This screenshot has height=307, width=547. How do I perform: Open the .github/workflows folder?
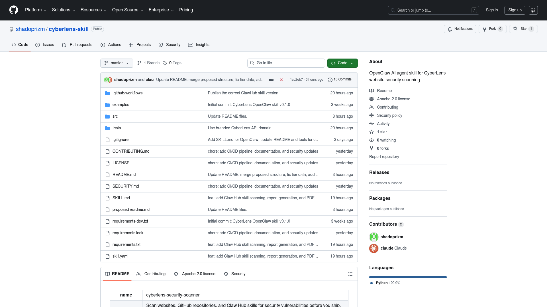pyautogui.click(x=127, y=93)
